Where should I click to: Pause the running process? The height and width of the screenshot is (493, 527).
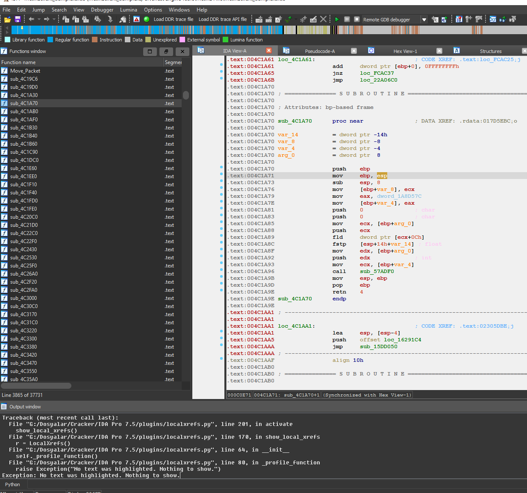point(346,19)
